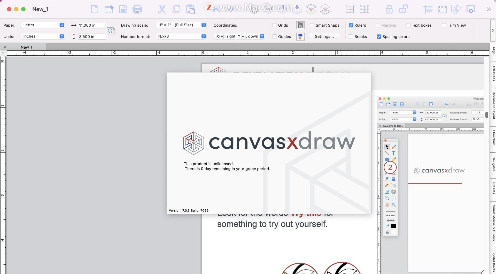Click the grid setup icon next to Grids

coord(300,25)
